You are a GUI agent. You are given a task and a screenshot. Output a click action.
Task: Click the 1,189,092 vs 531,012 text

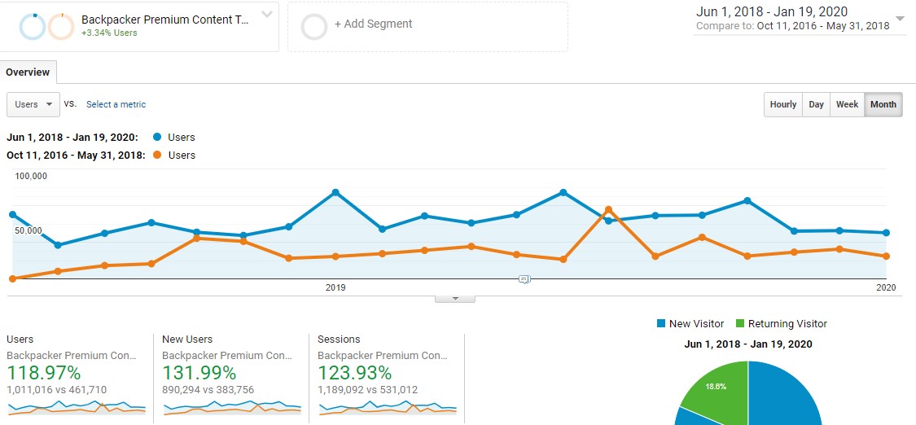(367, 390)
